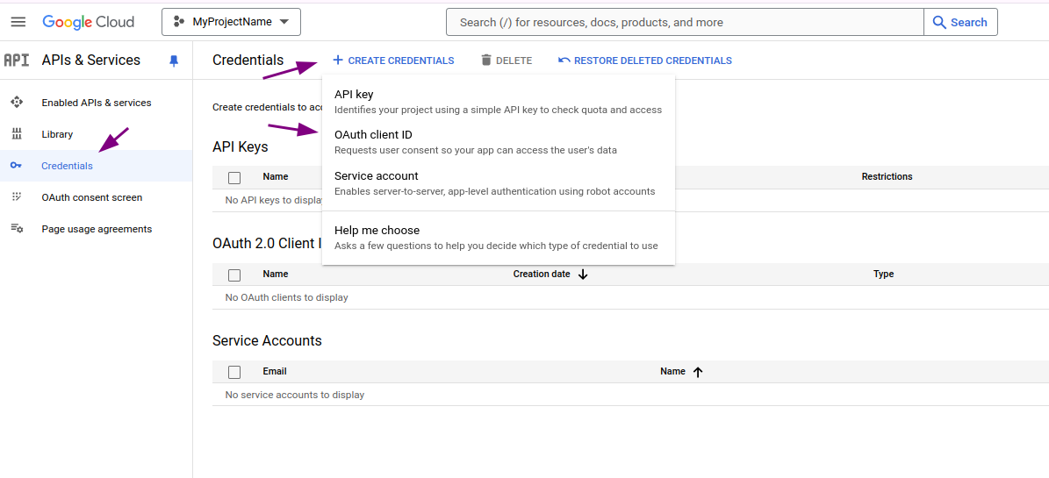This screenshot has width=1049, height=478.
Task: Click RESTORE DELETED CREDENTIALS
Action: pos(645,61)
